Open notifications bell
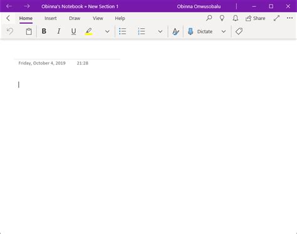 point(236,18)
